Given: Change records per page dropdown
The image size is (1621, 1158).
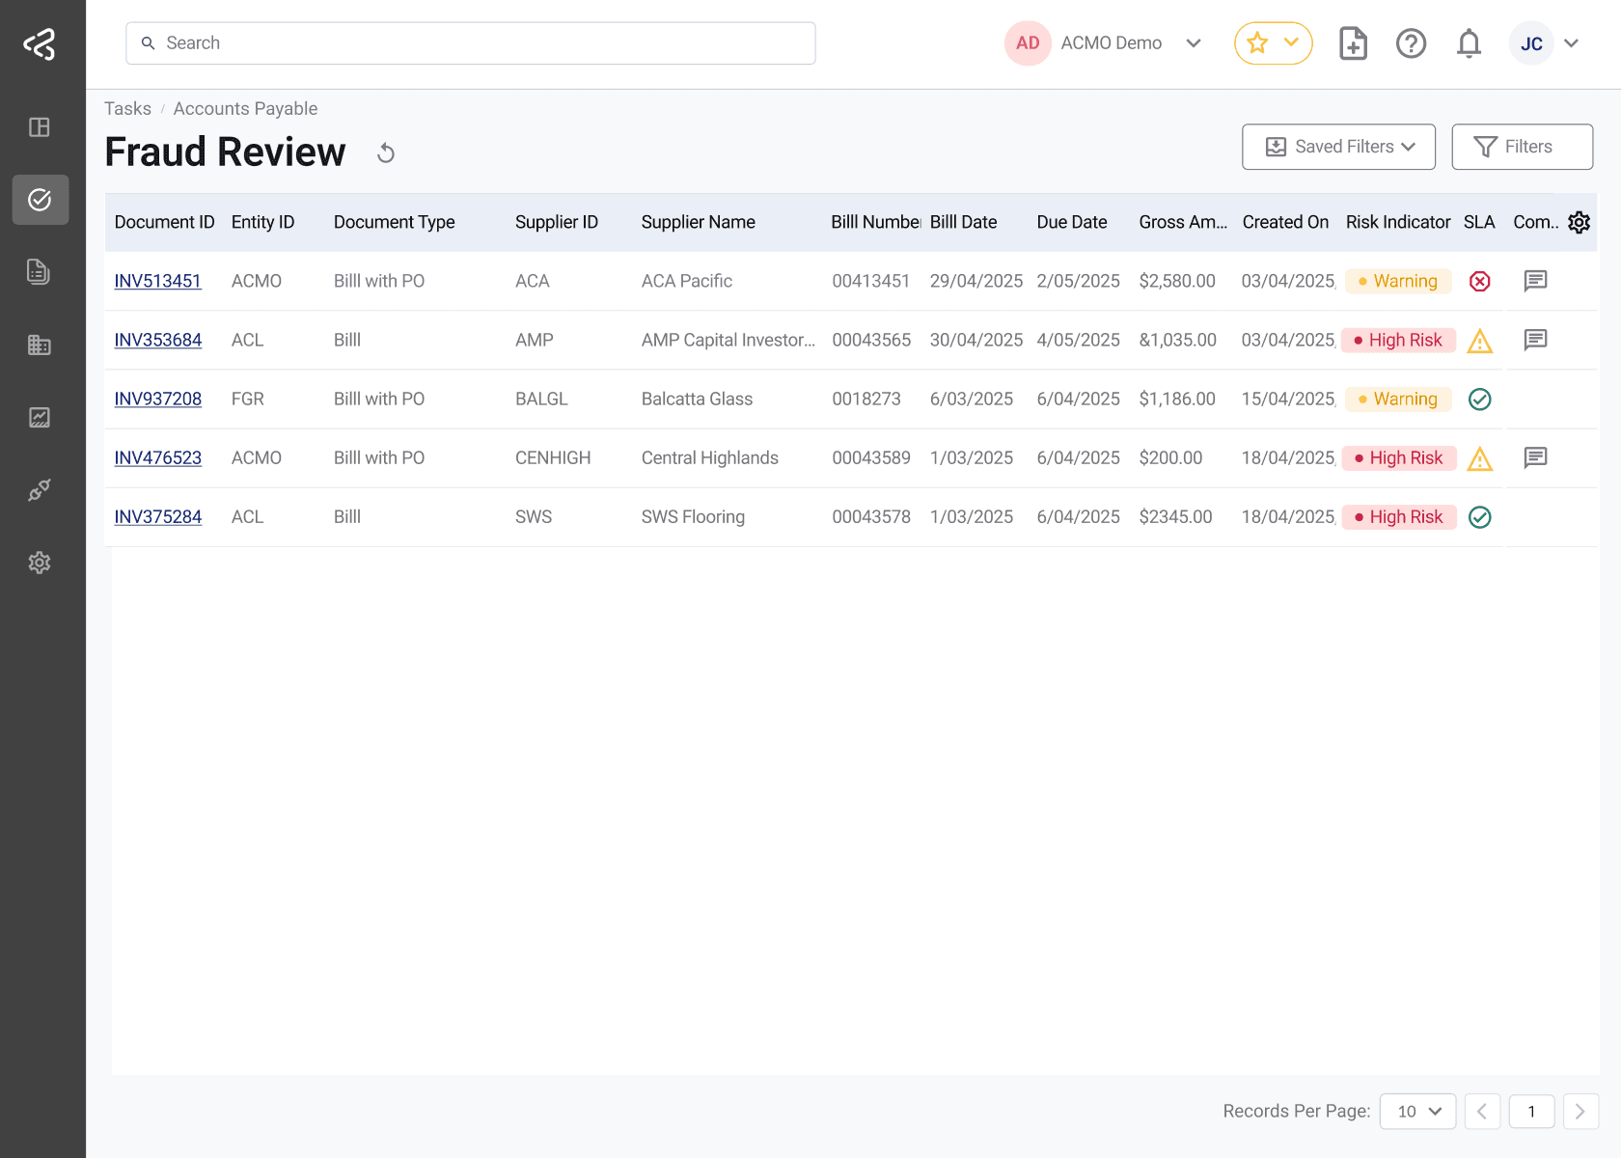Looking at the screenshot, I should point(1417,1112).
